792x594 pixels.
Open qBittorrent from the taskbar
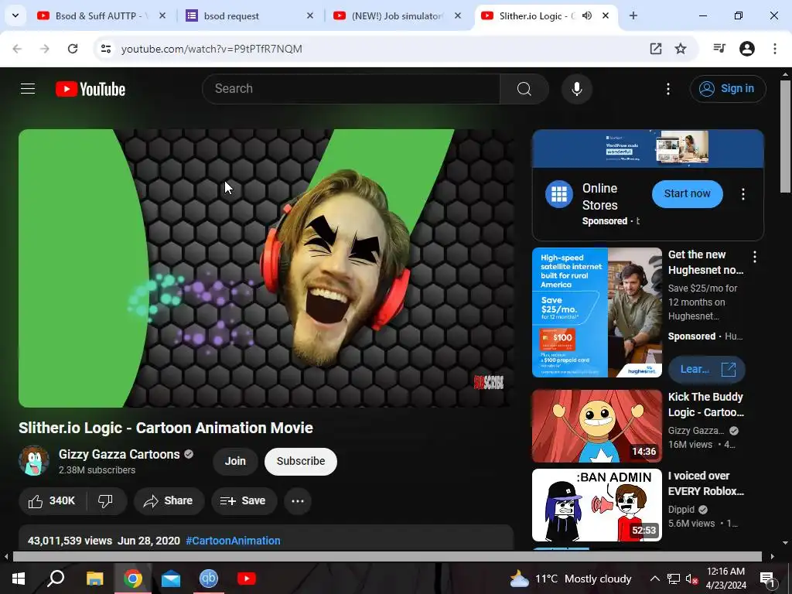coord(209,579)
